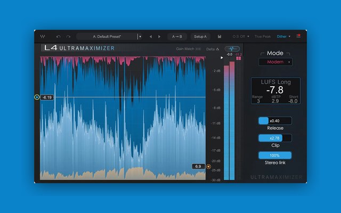Viewport: 341px width, 213px height.
Task: Open the Modern mode dropdown
Action: [275, 62]
